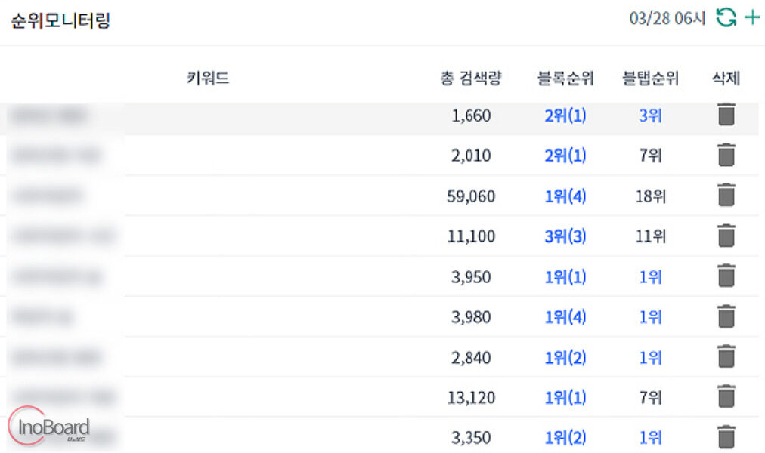Click the 블탭순위 column header
765x453 pixels.
coord(650,78)
